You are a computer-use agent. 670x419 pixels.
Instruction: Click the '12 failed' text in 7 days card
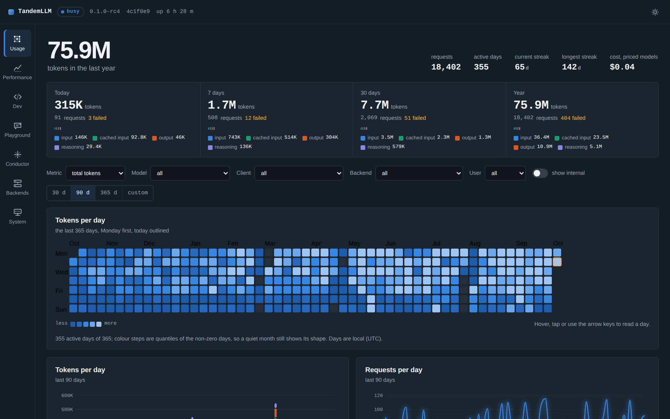(256, 118)
